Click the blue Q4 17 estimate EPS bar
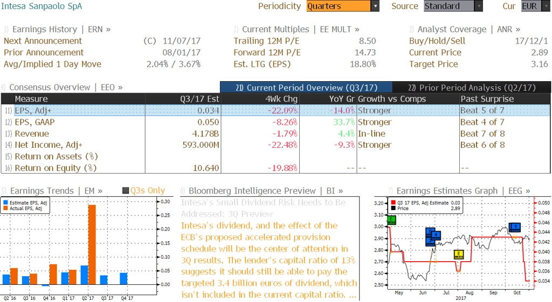 click(123, 278)
